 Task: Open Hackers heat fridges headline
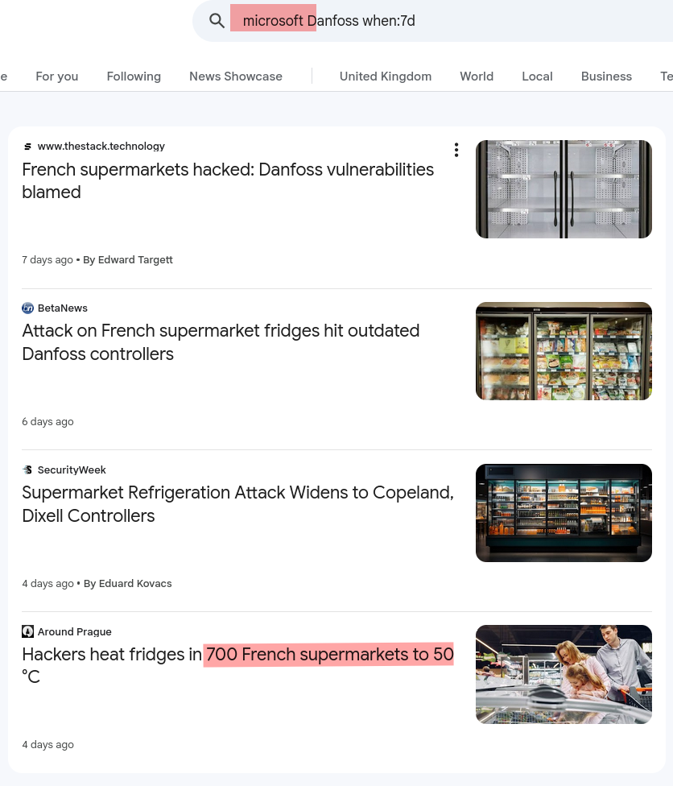238,665
